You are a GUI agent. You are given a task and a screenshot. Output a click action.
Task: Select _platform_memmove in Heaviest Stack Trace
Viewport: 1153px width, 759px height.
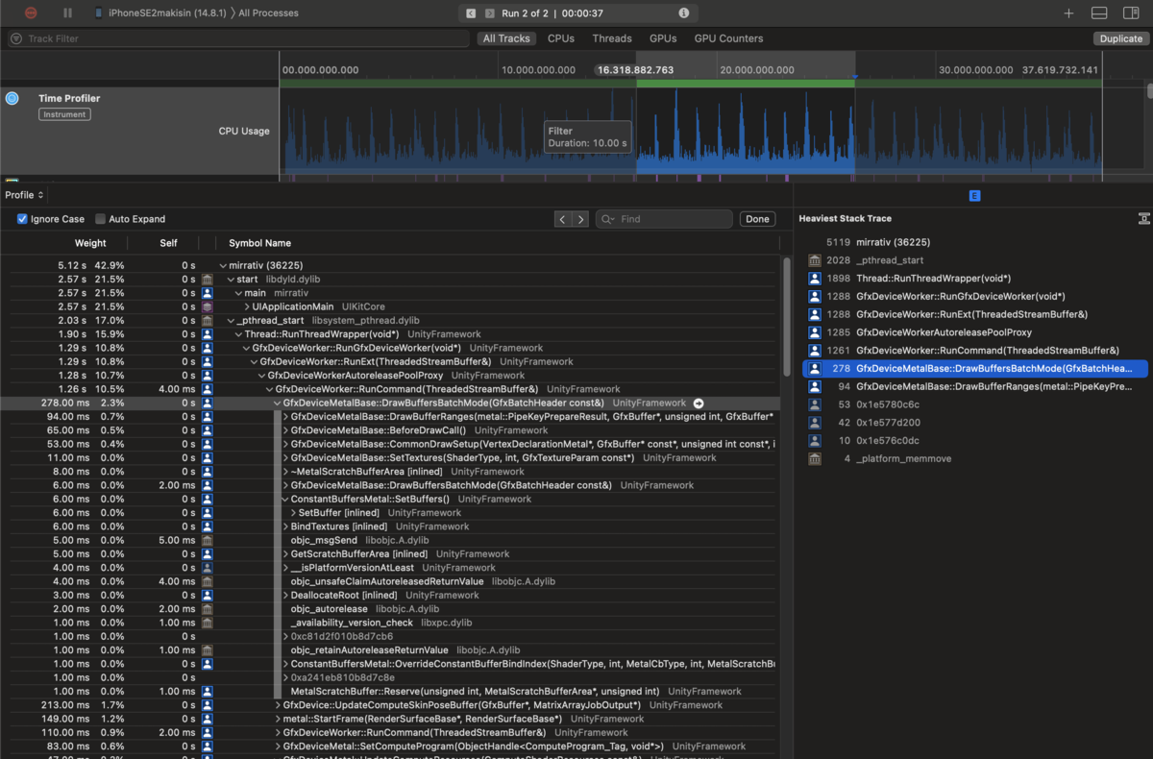(973, 458)
